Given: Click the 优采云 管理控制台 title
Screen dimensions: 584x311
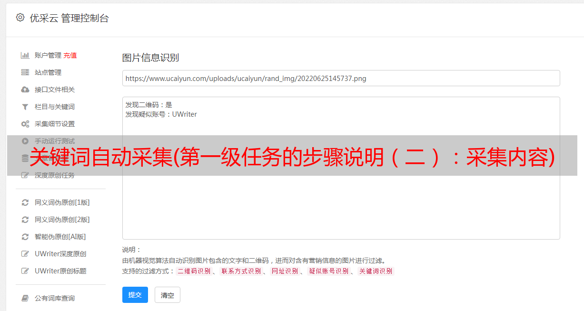Looking at the screenshot, I should pyautogui.click(x=69, y=18).
